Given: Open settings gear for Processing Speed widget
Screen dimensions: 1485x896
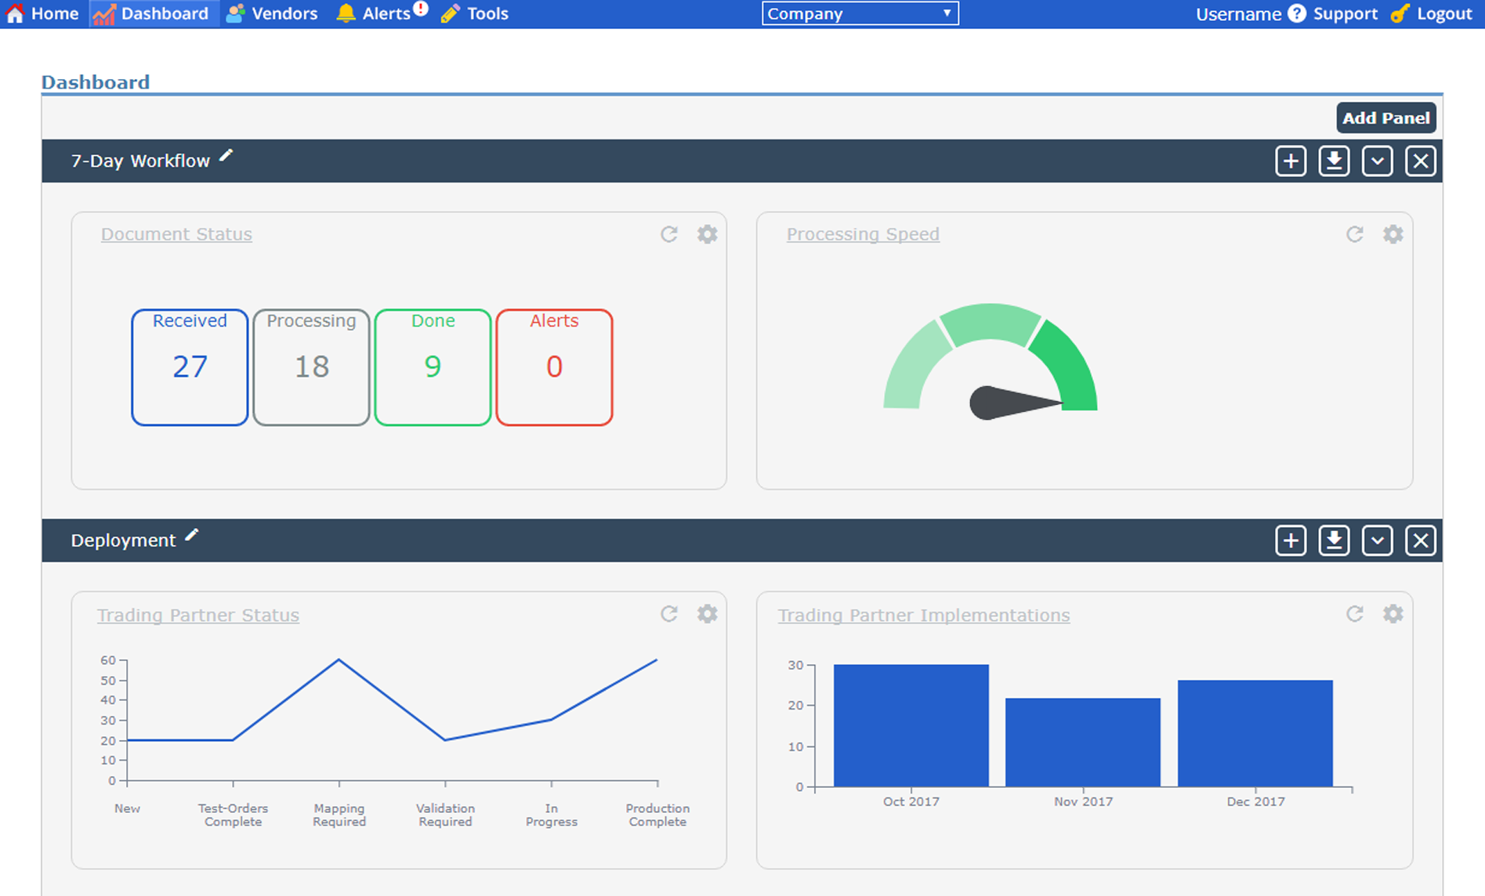Looking at the screenshot, I should 1393,234.
